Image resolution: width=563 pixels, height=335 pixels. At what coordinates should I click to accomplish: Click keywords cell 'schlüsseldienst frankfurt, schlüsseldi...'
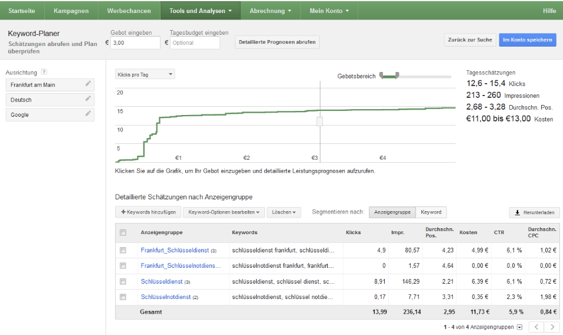[x=283, y=250]
